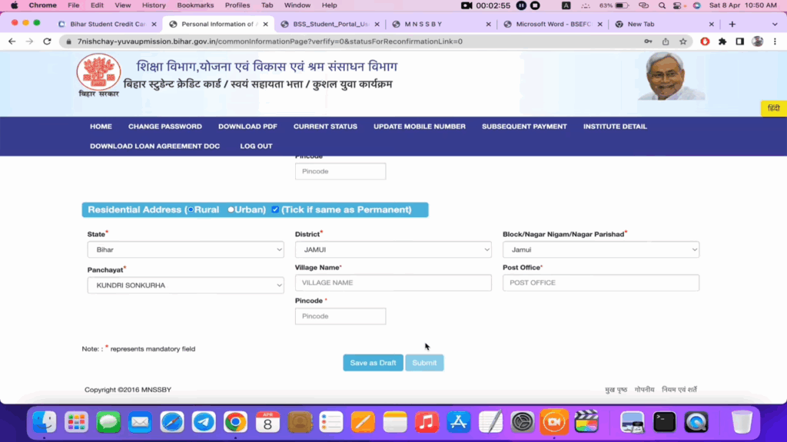Open Launchpad from the dock
The height and width of the screenshot is (442, 787).
coord(76,421)
